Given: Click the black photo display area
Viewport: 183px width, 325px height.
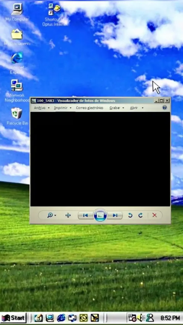Looking at the screenshot, I should (x=100, y=159).
